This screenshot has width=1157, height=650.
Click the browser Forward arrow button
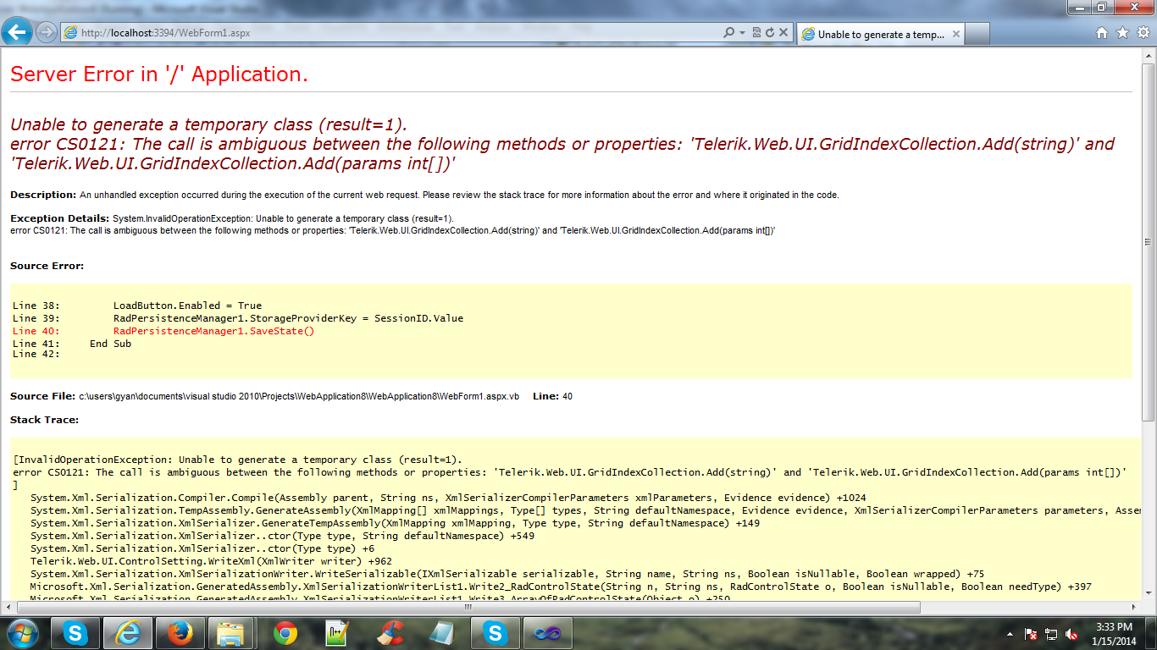(47, 33)
